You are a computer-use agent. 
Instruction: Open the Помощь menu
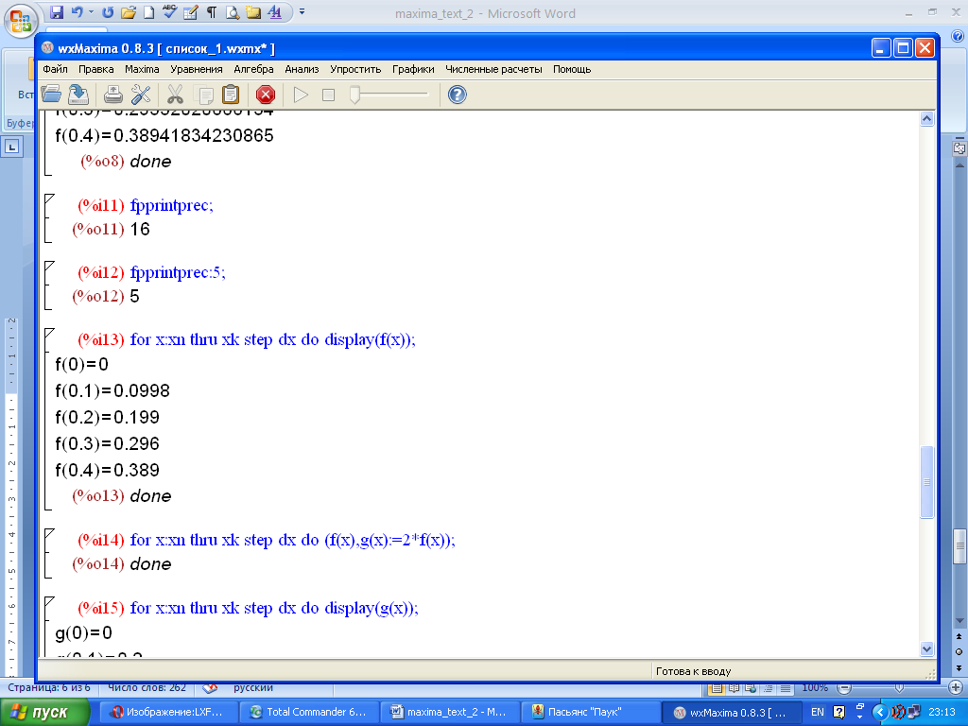572,69
